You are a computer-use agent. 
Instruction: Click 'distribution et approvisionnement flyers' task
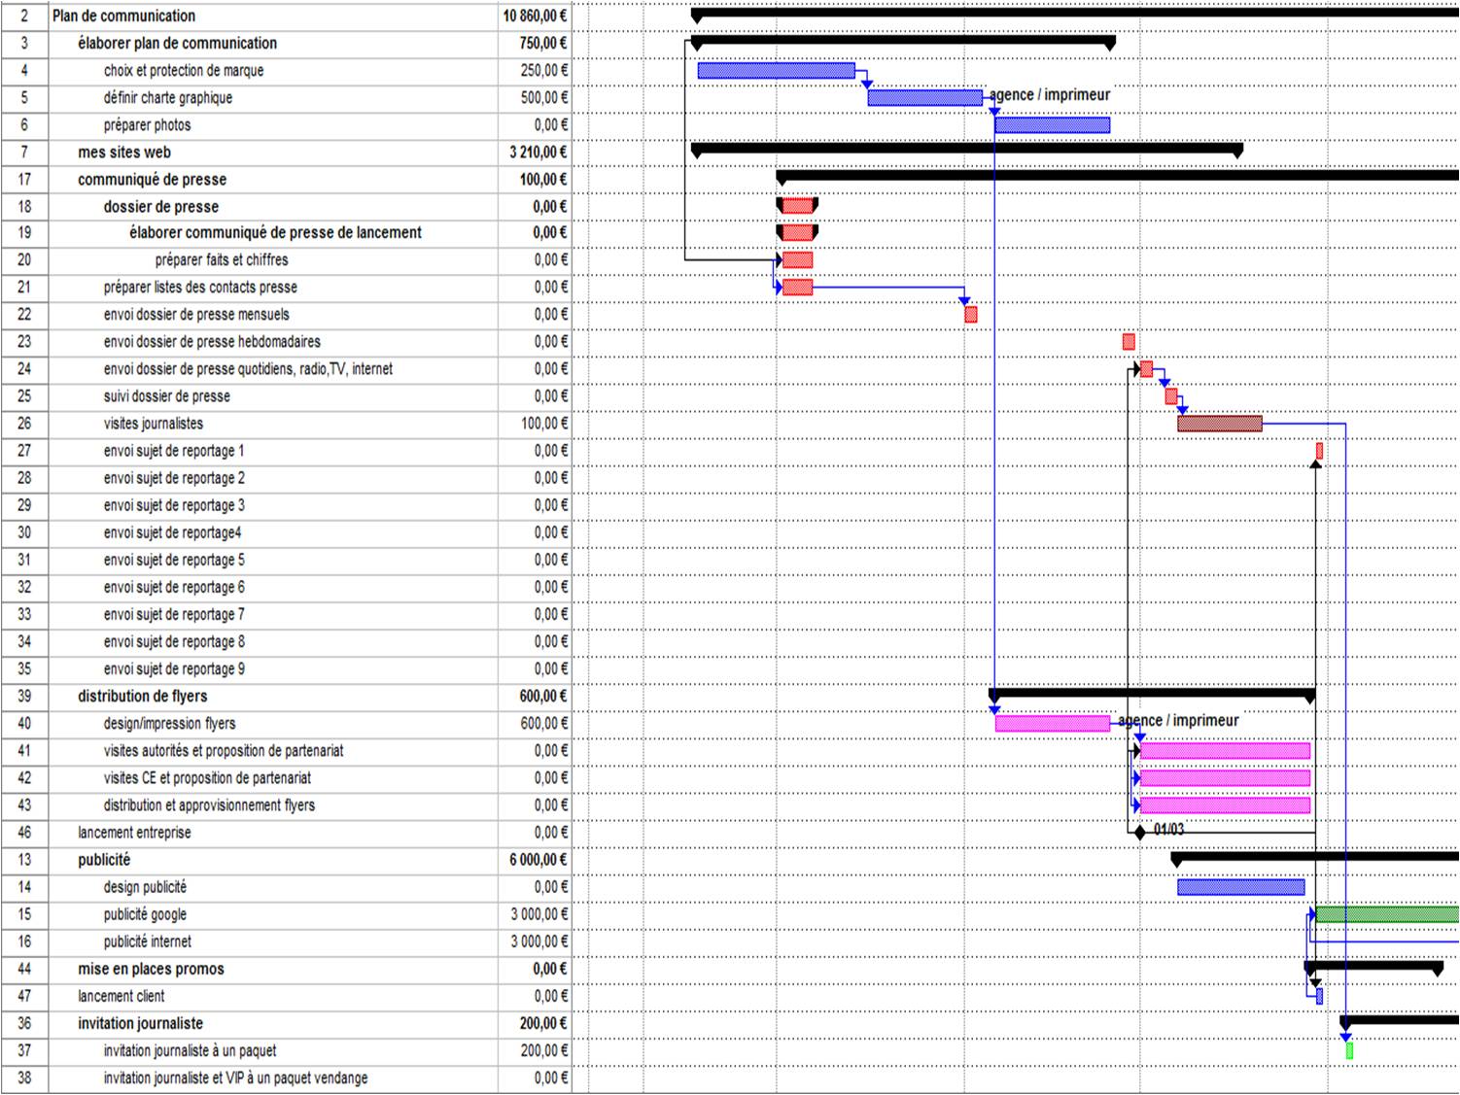coord(209,804)
